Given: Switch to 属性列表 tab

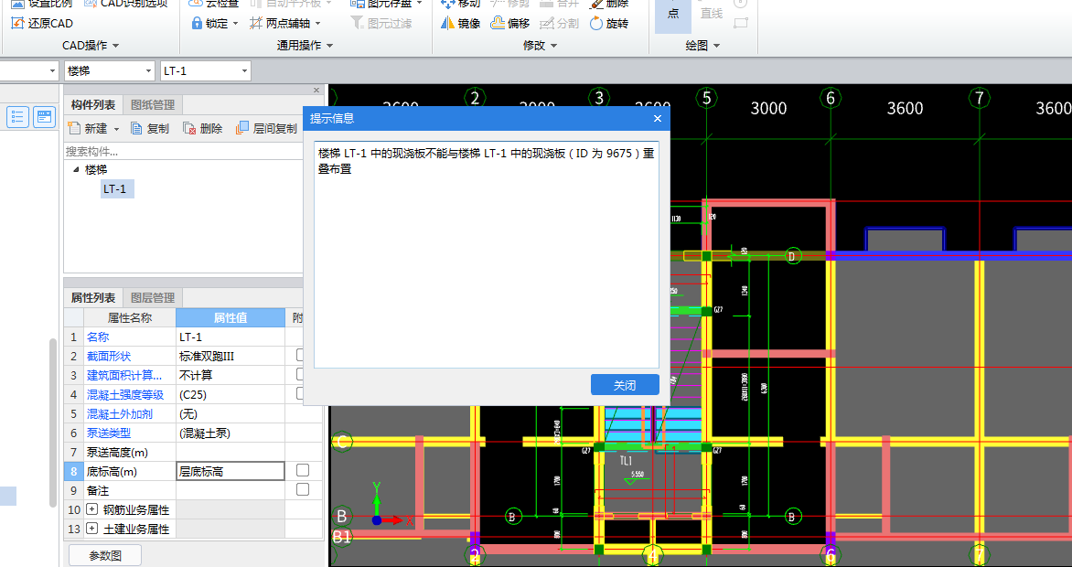Looking at the screenshot, I should [x=93, y=297].
